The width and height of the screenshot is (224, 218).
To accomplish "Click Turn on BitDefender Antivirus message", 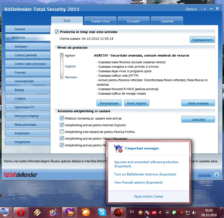I will pyautogui.click(x=145, y=174).
